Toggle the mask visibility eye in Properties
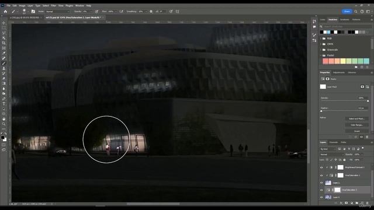The width and height of the screenshot is (374, 210). (361, 137)
